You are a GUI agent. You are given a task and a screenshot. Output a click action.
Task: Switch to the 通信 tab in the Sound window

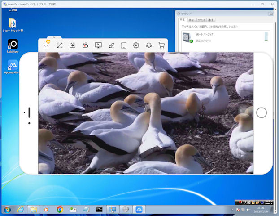(211, 20)
